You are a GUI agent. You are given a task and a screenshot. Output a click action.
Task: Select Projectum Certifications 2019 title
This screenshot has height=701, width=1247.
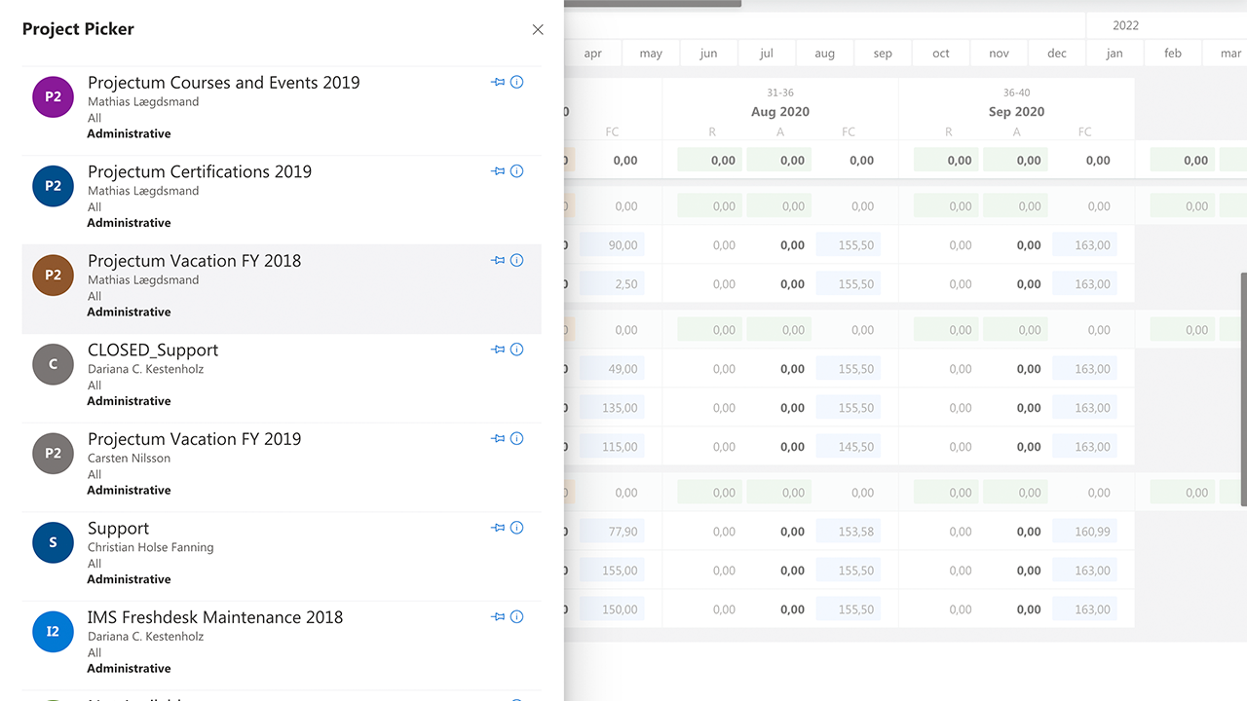(200, 171)
